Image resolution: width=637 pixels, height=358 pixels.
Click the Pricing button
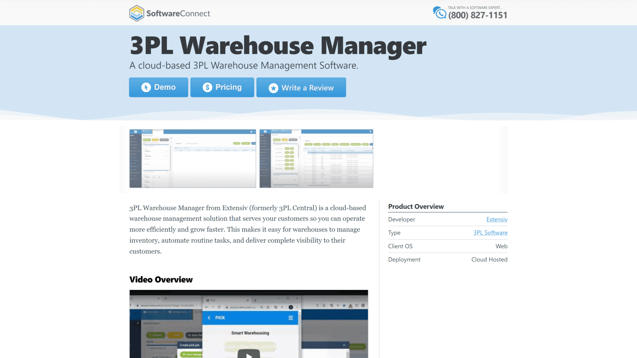(x=222, y=87)
